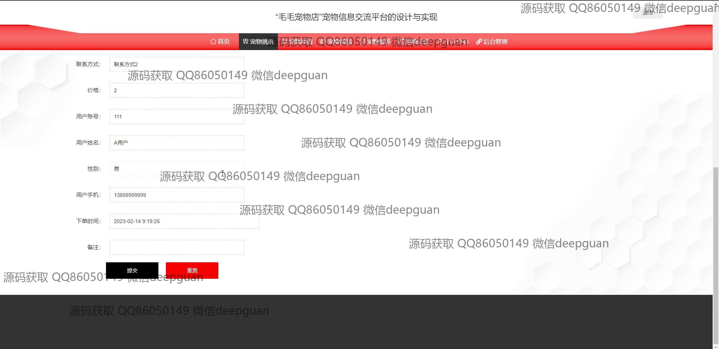Open the 后台管理 admin link
The width and height of the screenshot is (719, 349).
[x=492, y=41]
